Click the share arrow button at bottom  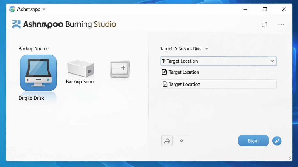coord(167,141)
